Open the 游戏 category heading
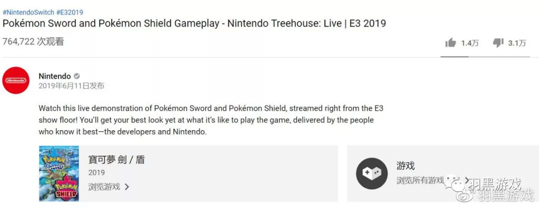The height and width of the screenshot is (208, 539). click(406, 166)
